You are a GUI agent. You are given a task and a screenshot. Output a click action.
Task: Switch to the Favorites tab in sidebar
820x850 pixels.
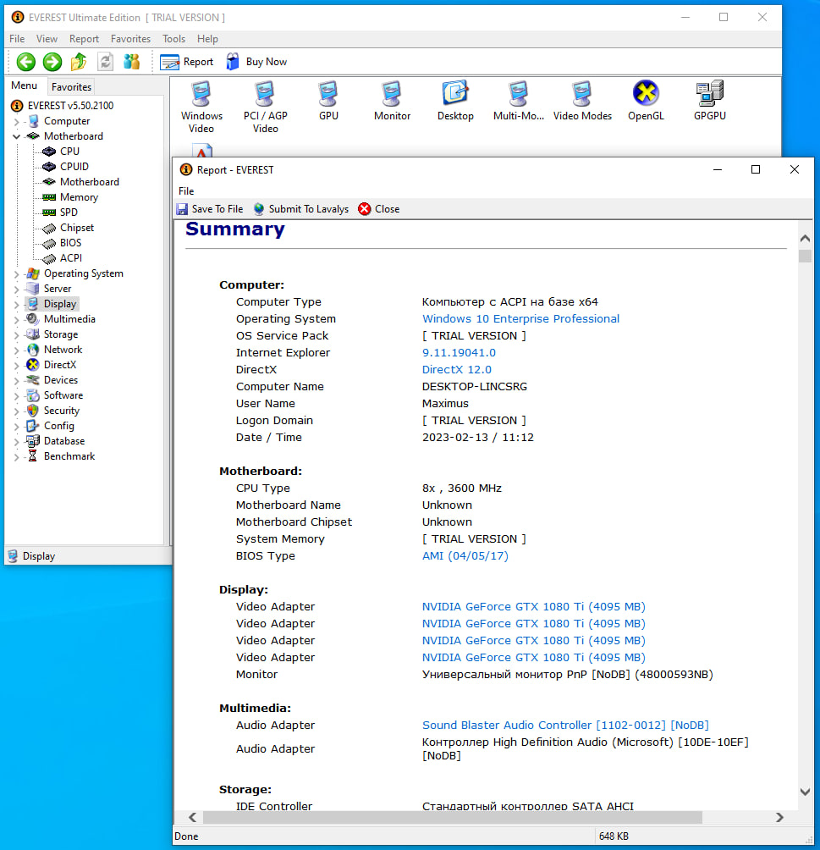click(71, 86)
